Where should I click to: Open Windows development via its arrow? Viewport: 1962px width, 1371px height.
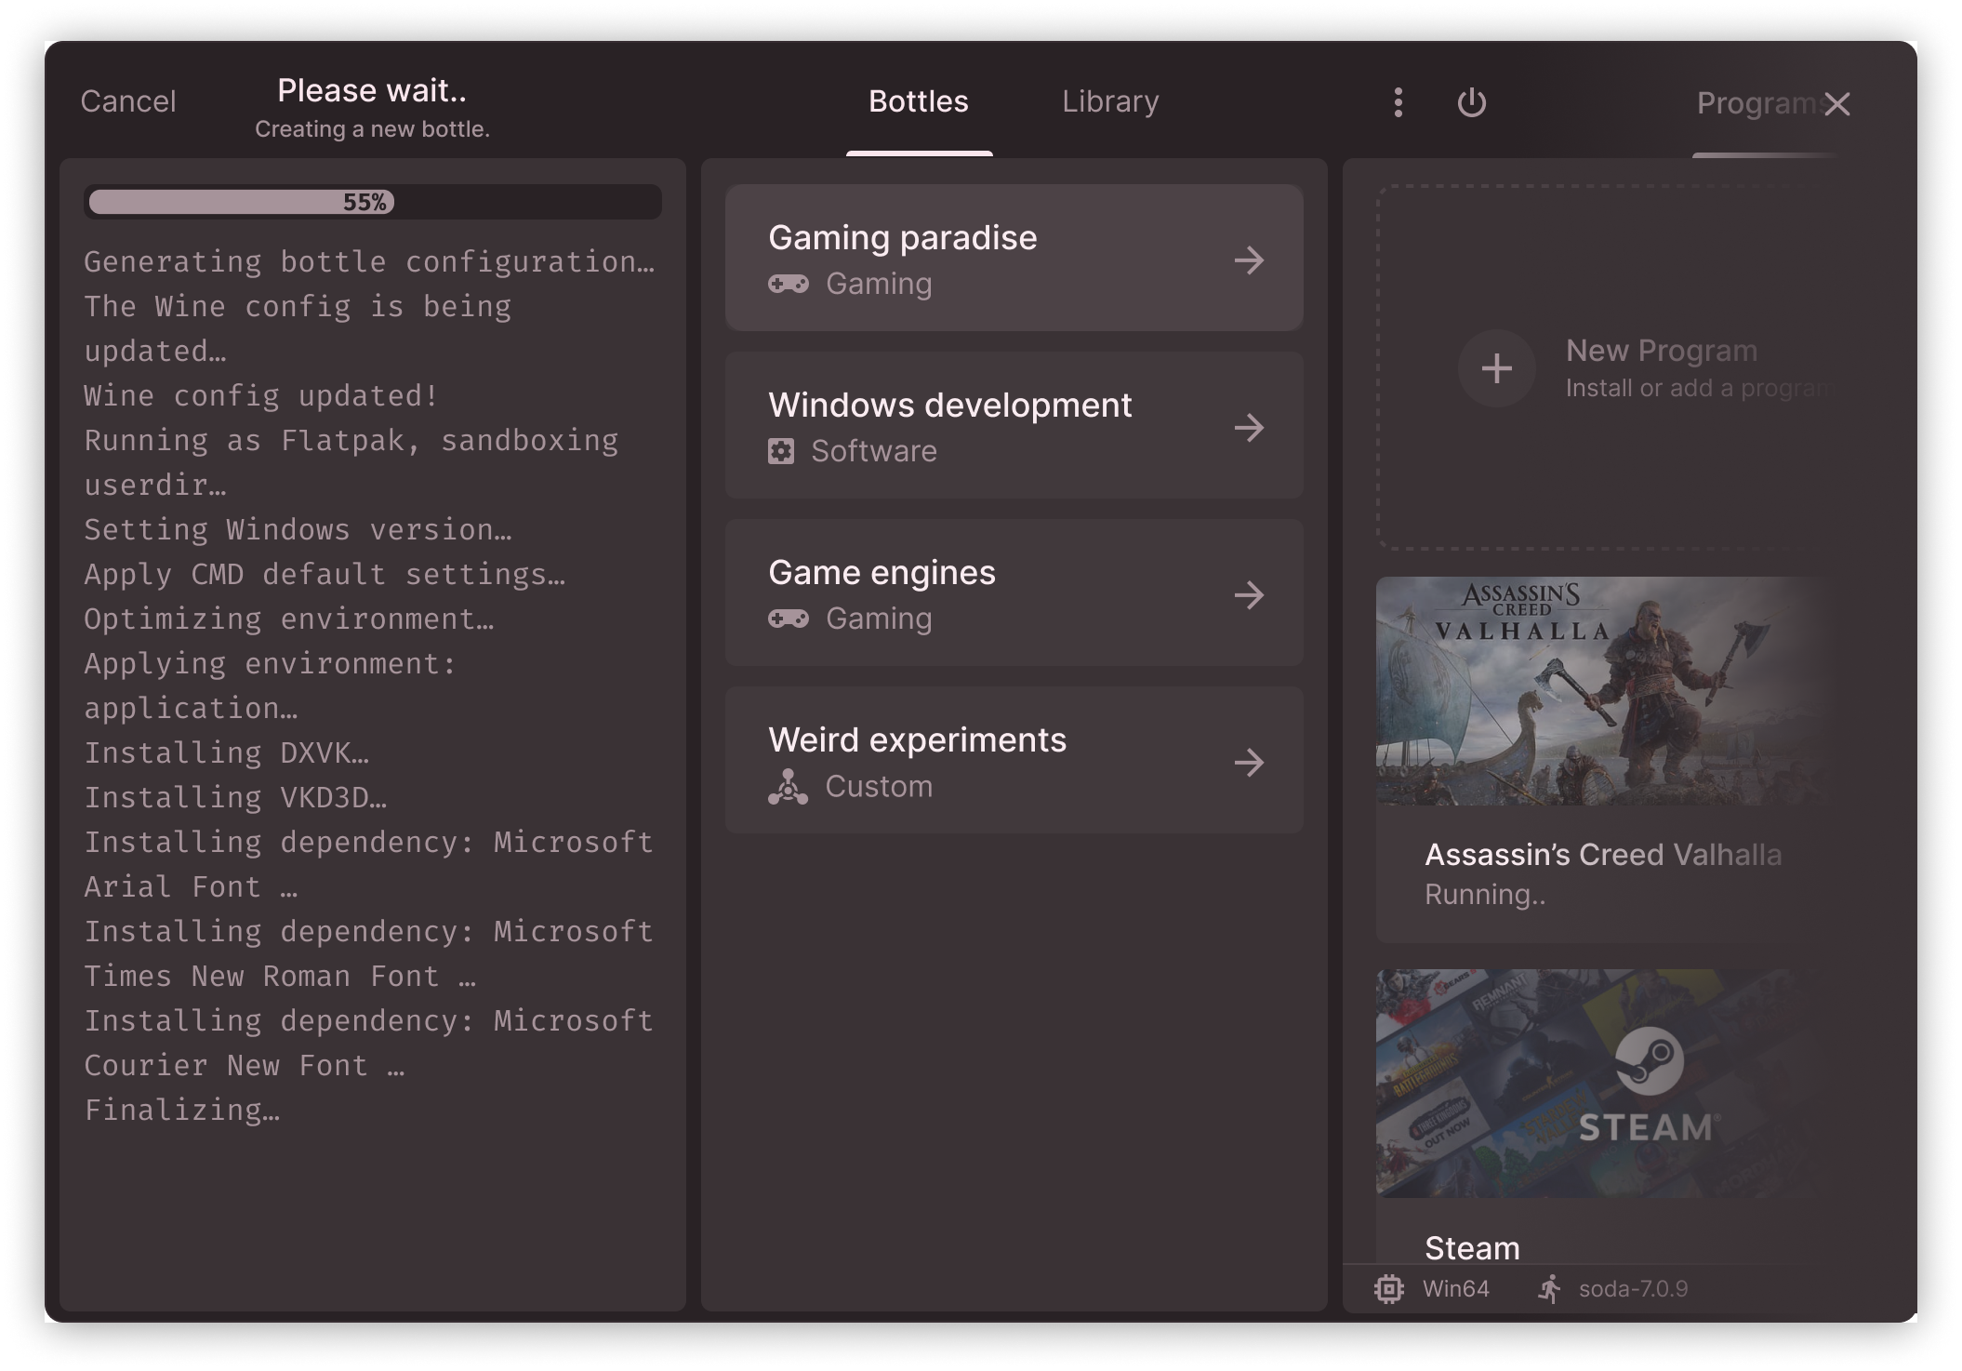click(x=1249, y=427)
